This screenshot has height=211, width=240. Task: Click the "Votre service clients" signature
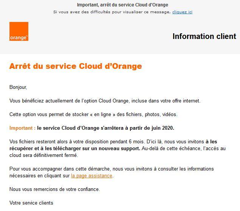point(31,203)
